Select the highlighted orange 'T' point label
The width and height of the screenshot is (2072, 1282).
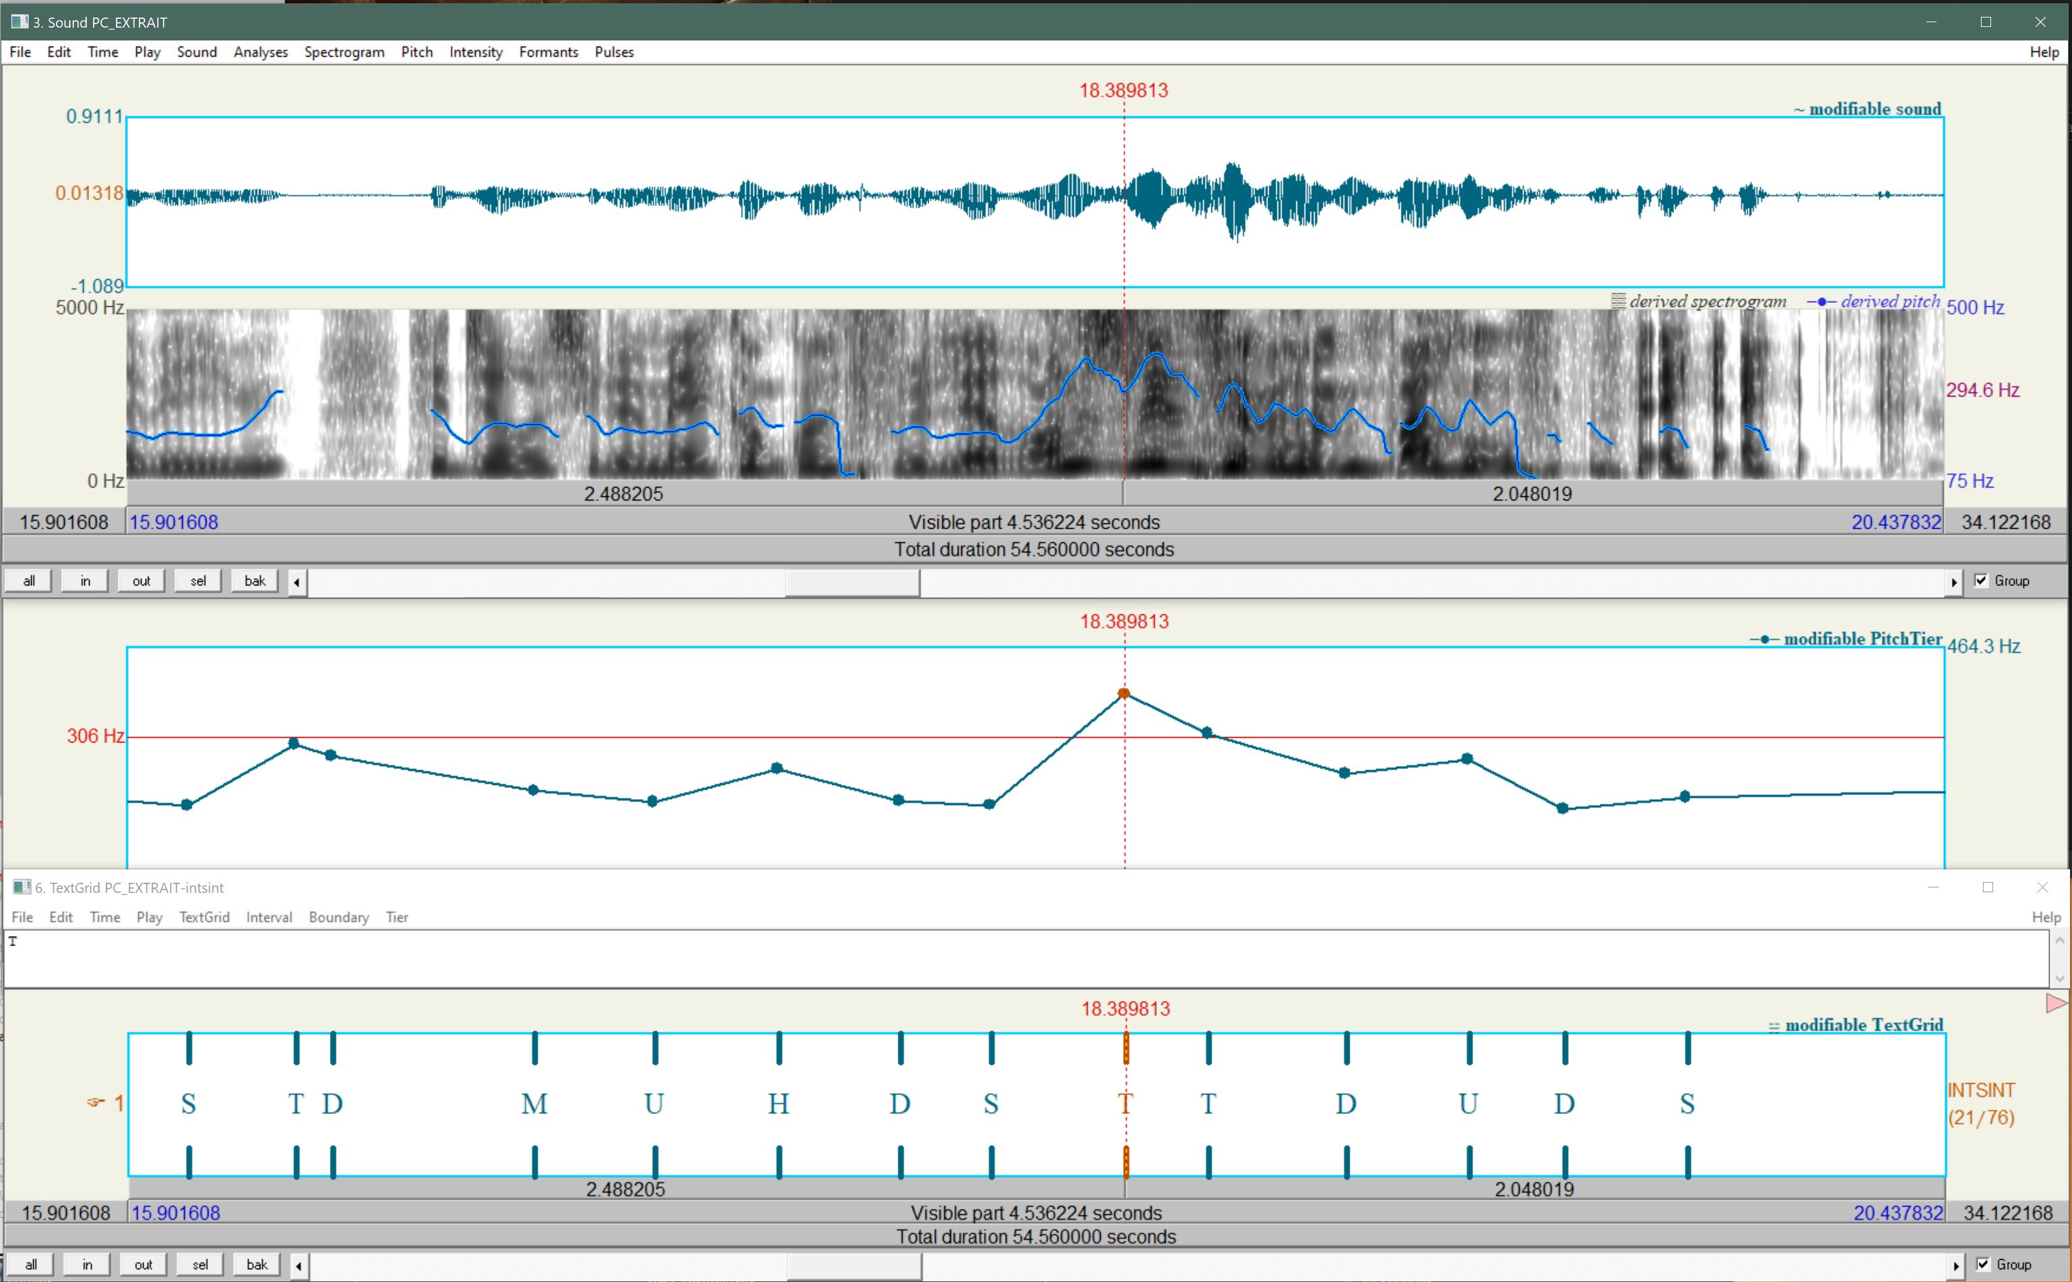1125,1103
